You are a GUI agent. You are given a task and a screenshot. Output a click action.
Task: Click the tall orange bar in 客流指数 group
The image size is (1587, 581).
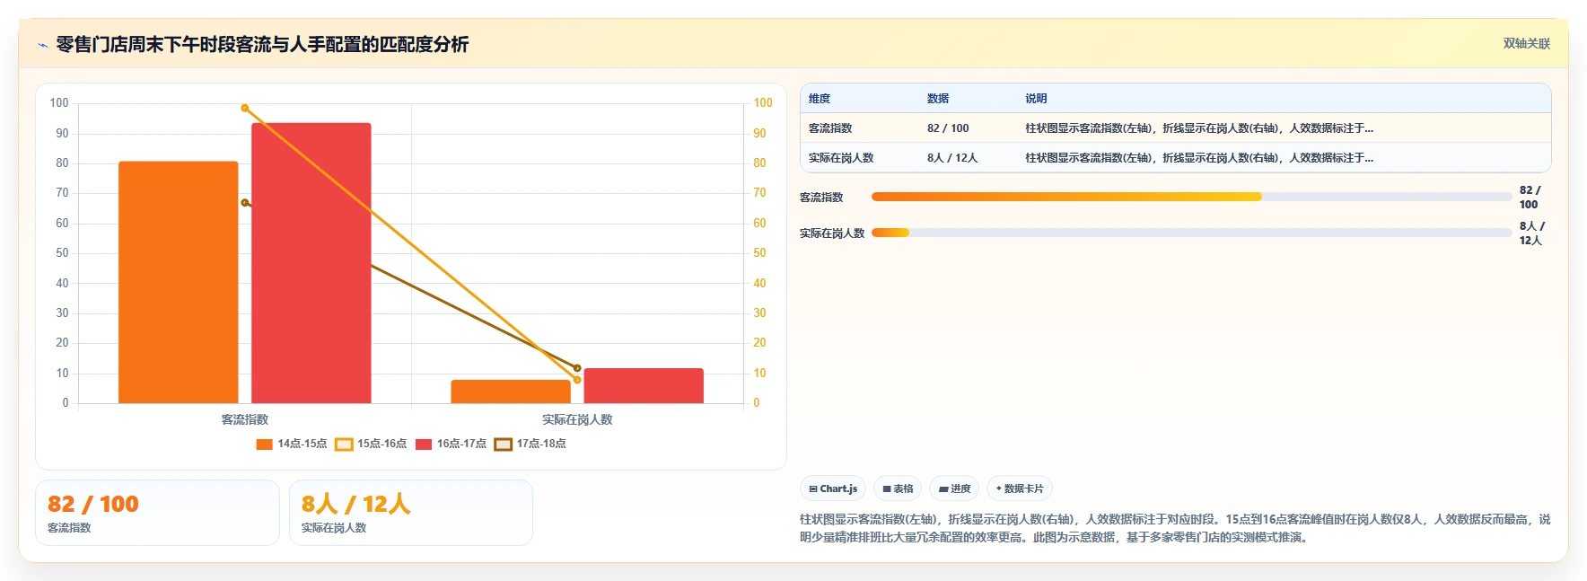(179, 282)
